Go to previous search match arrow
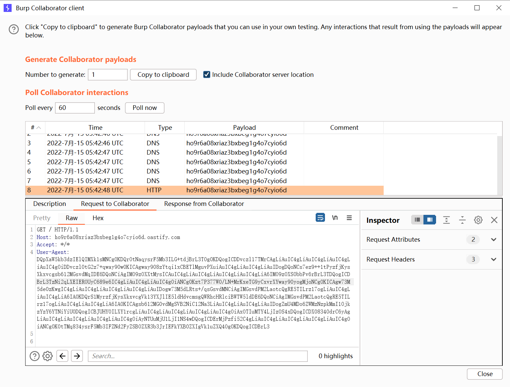 coord(62,356)
